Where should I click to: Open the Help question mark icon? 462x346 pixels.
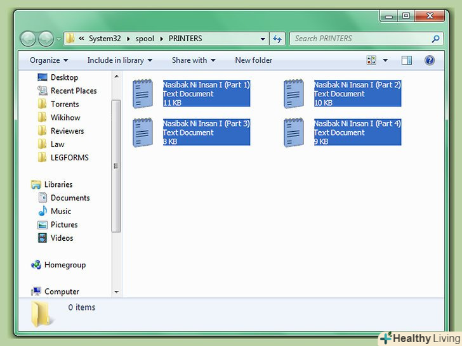tap(430, 60)
